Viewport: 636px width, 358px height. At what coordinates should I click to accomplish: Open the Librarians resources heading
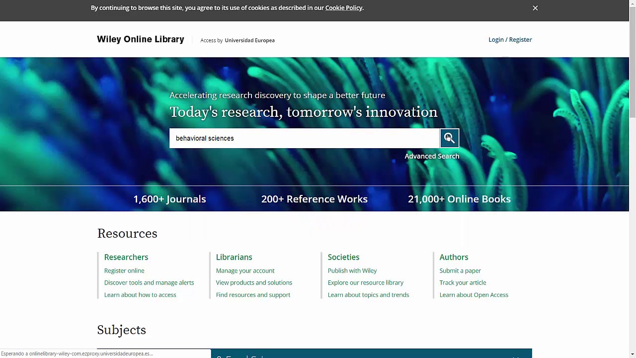(234, 257)
